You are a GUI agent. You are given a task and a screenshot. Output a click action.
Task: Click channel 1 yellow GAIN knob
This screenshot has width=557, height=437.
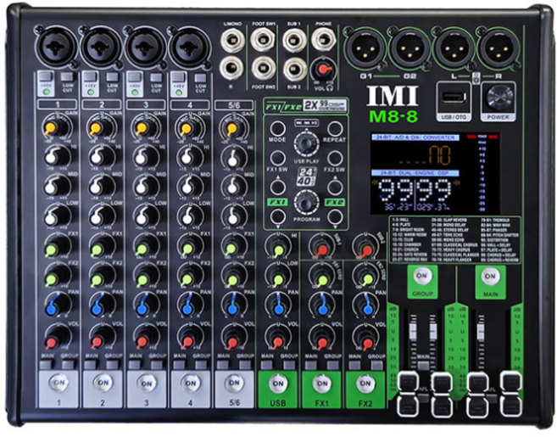53,127
